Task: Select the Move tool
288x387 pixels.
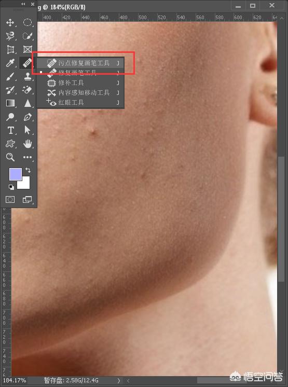Action: (x=10, y=22)
